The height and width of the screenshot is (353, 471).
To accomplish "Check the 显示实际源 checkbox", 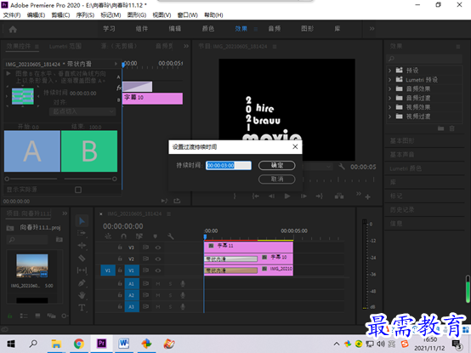I will point(78,190).
